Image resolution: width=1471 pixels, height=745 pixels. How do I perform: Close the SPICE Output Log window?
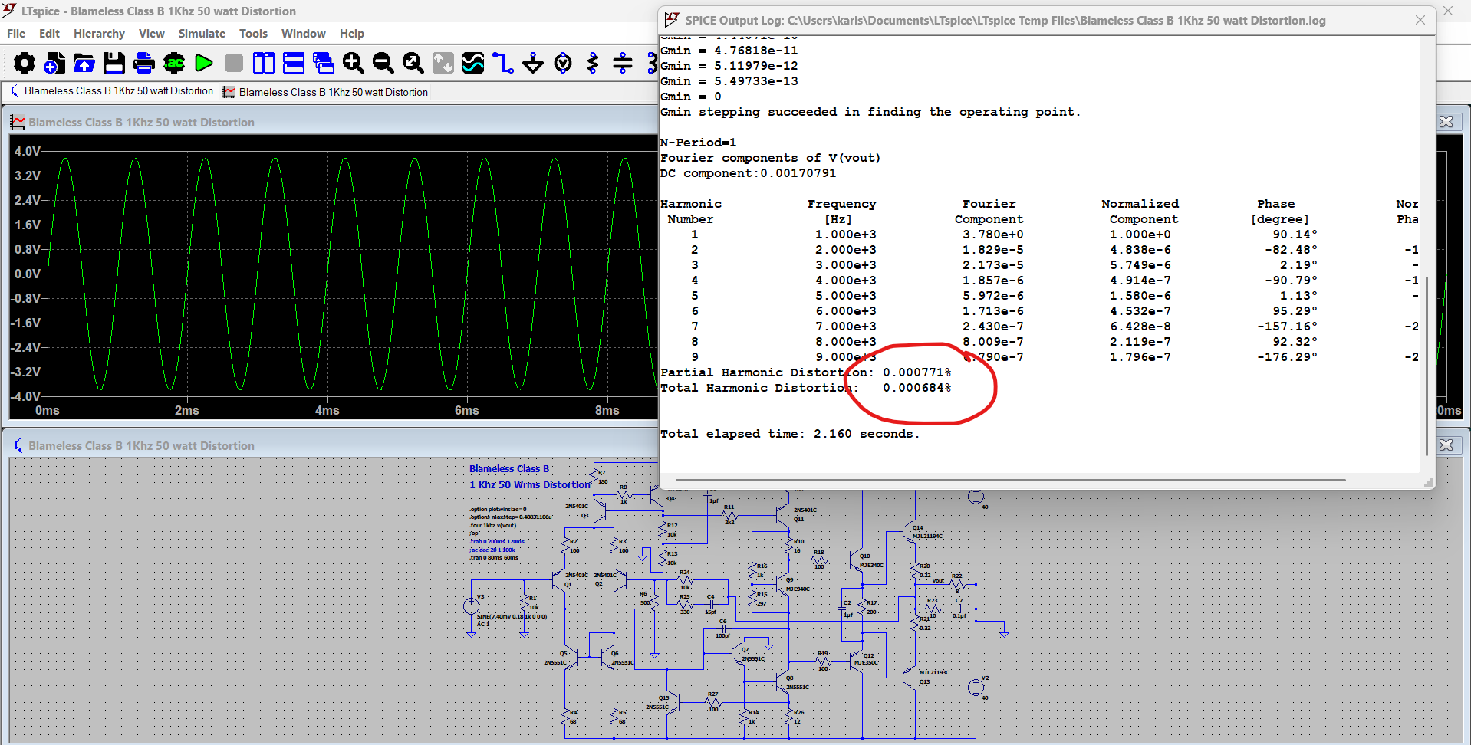pyautogui.click(x=1420, y=20)
